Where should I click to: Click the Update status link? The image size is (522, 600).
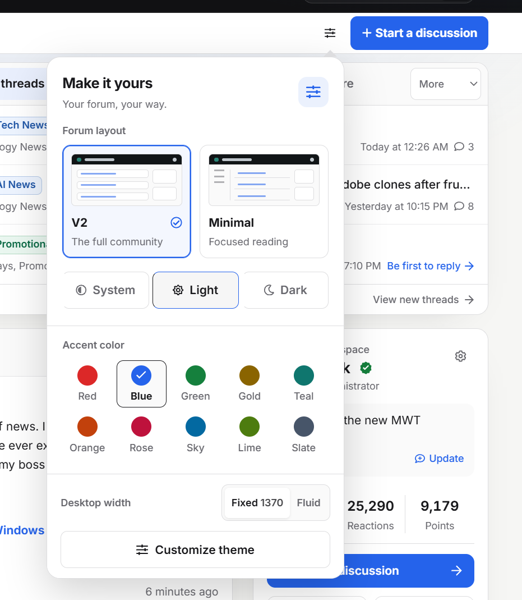[x=440, y=459]
